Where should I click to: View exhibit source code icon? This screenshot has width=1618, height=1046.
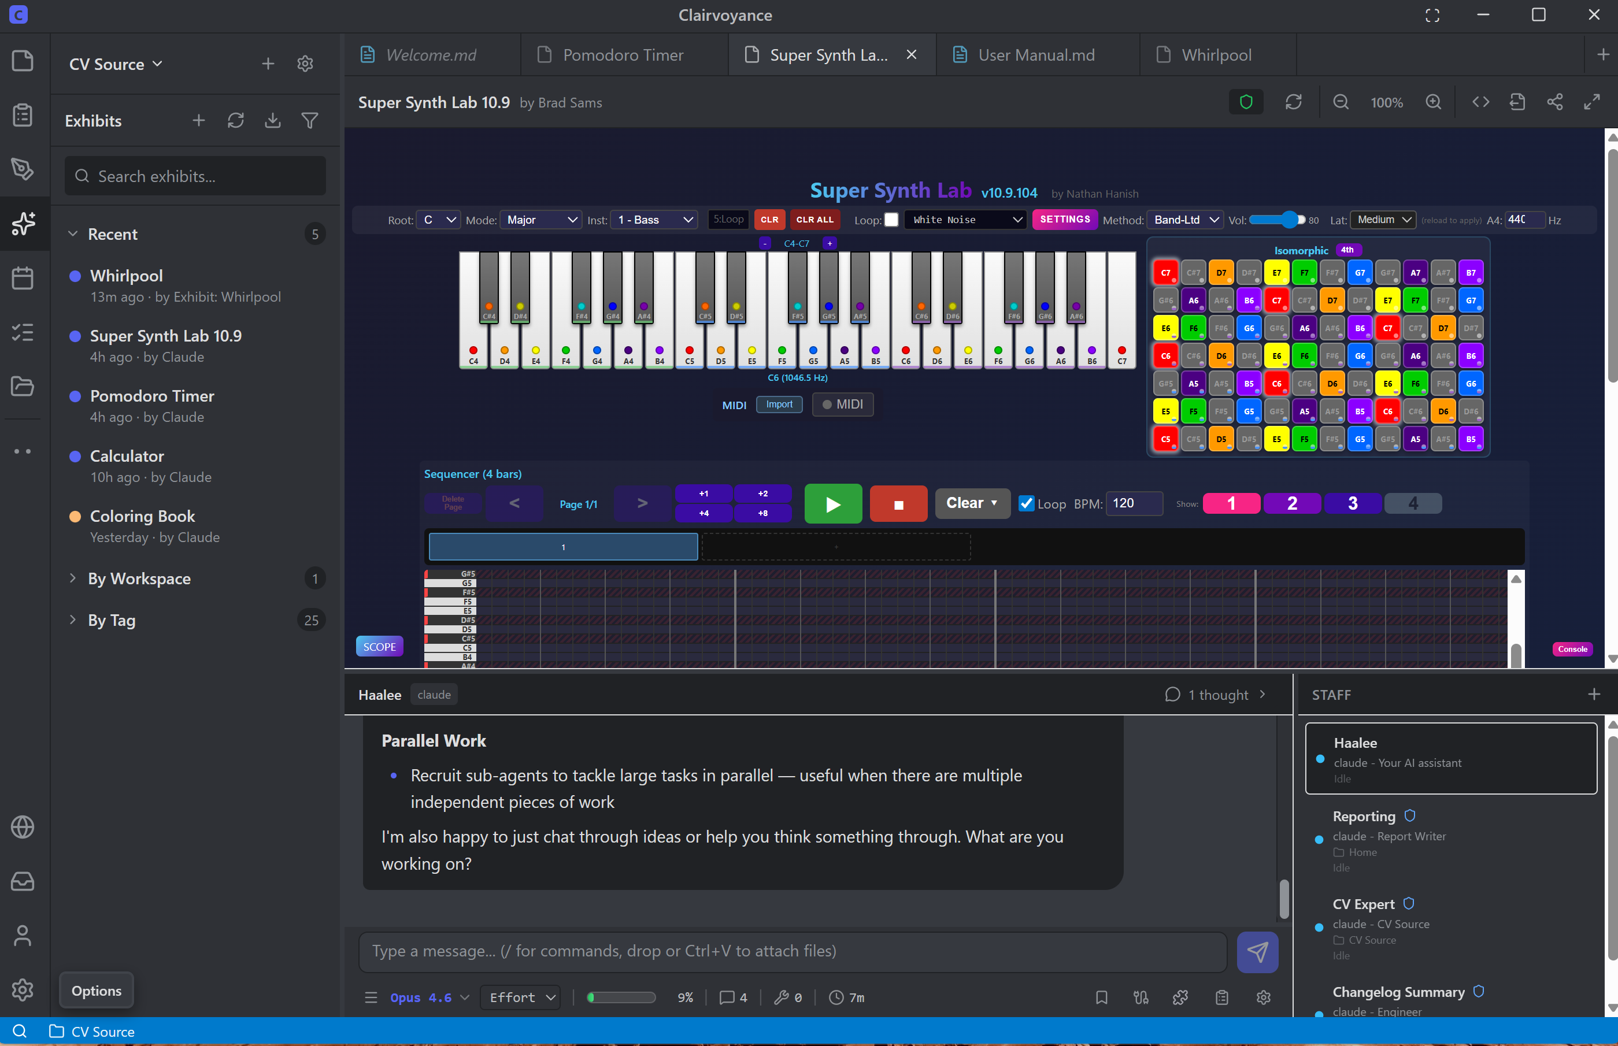coord(1481,102)
